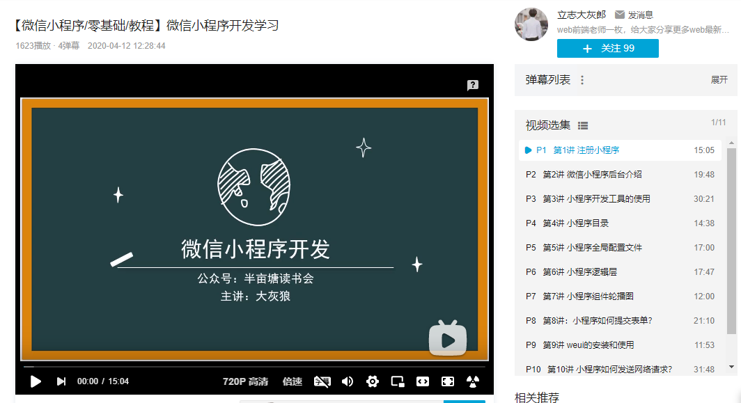This screenshot has height=403, width=741.
Task: Mute the volume speaker icon
Action: 348,381
